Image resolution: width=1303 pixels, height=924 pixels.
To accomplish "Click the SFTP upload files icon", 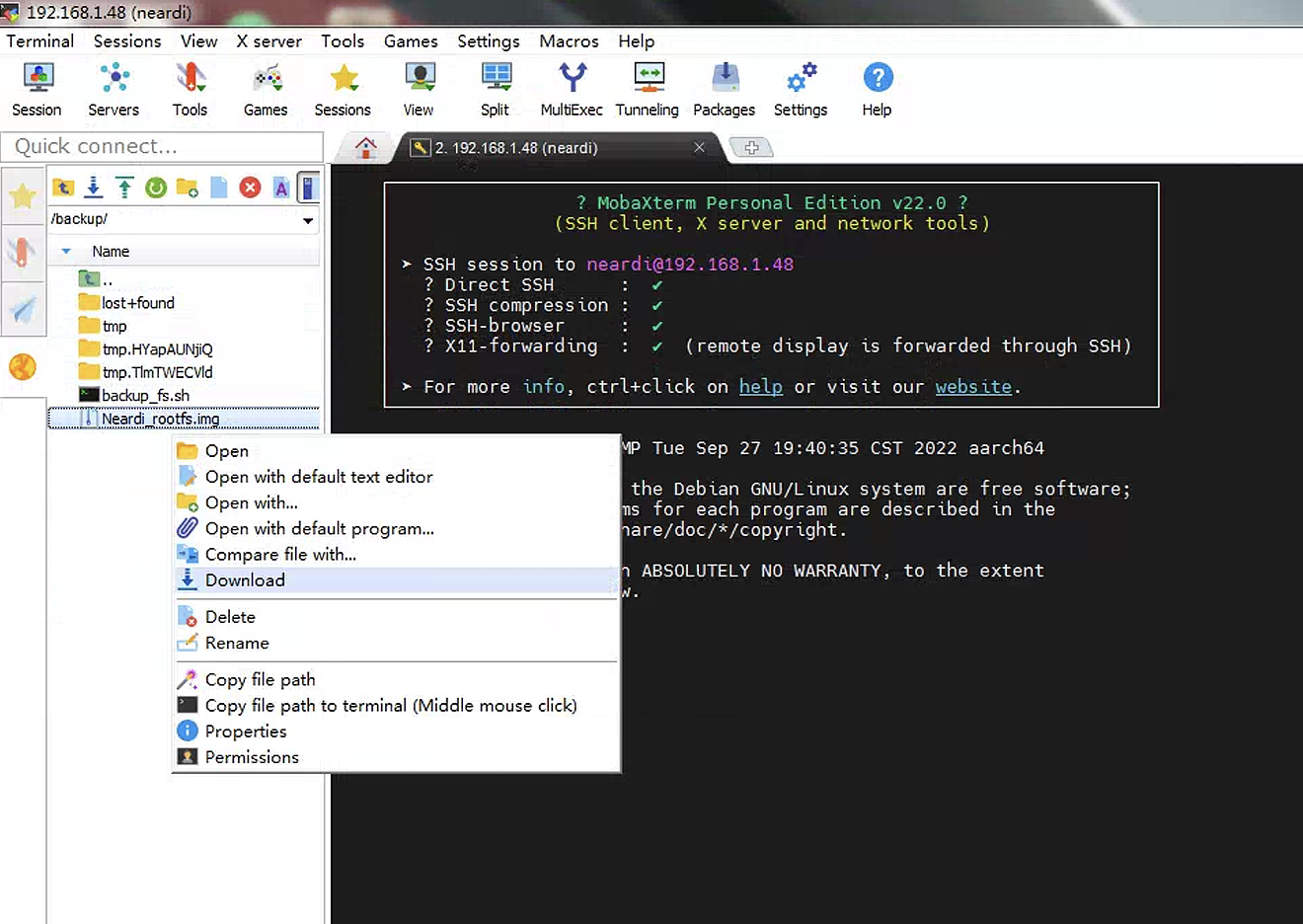I will coord(124,187).
